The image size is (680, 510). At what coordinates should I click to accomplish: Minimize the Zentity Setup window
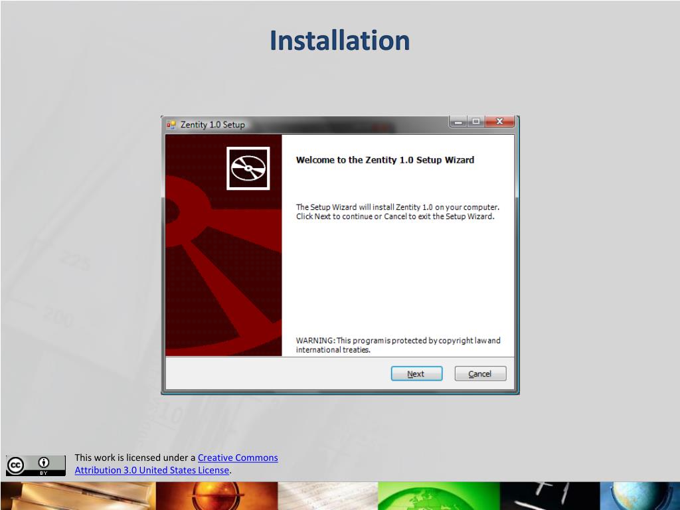click(x=458, y=122)
